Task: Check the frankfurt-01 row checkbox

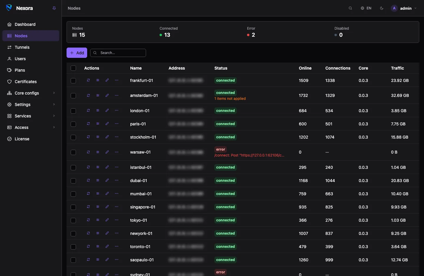Action: tap(73, 80)
